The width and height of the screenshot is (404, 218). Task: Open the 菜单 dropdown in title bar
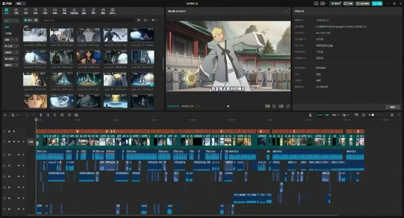tap(20, 3)
